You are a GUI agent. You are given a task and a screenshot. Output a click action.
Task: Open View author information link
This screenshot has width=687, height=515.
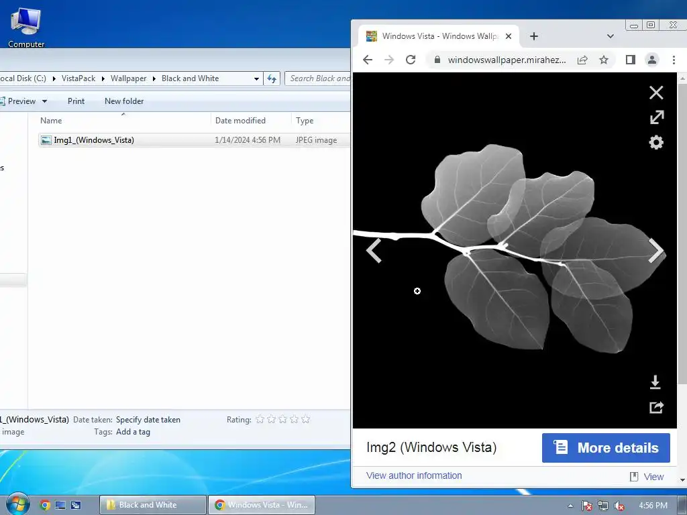point(414,475)
